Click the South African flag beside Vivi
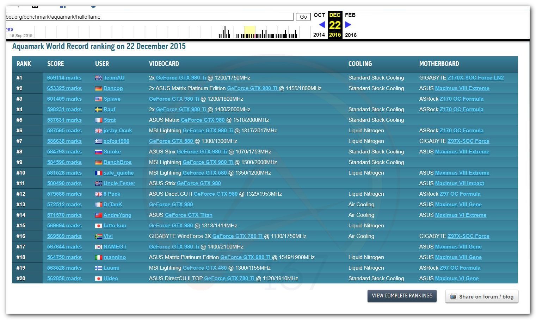This screenshot has width=536, height=320. (x=99, y=236)
